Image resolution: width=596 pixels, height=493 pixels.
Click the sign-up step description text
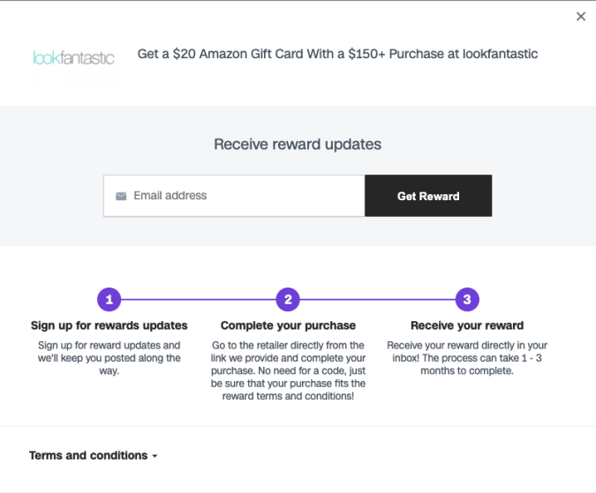tap(109, 358)
